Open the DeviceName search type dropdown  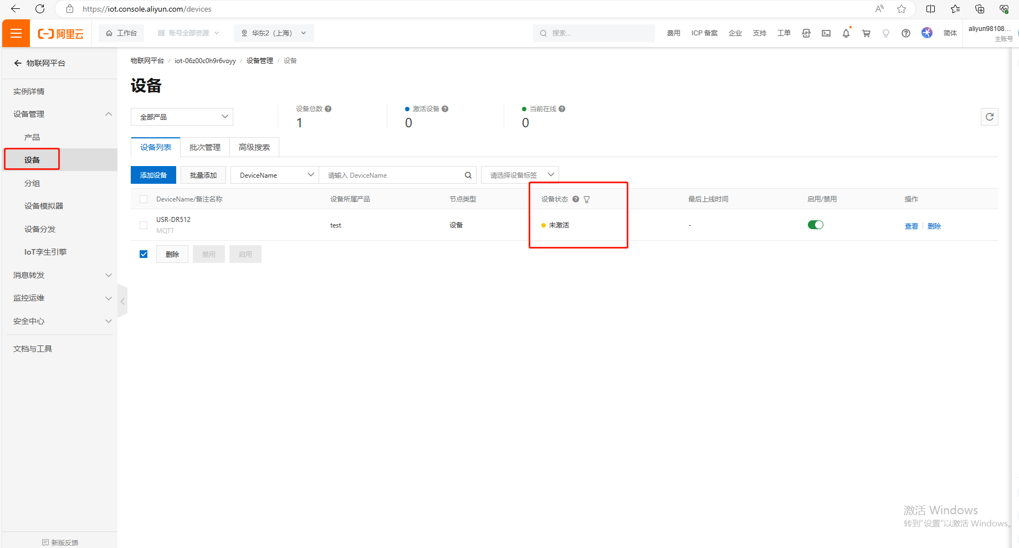(275, 175)
